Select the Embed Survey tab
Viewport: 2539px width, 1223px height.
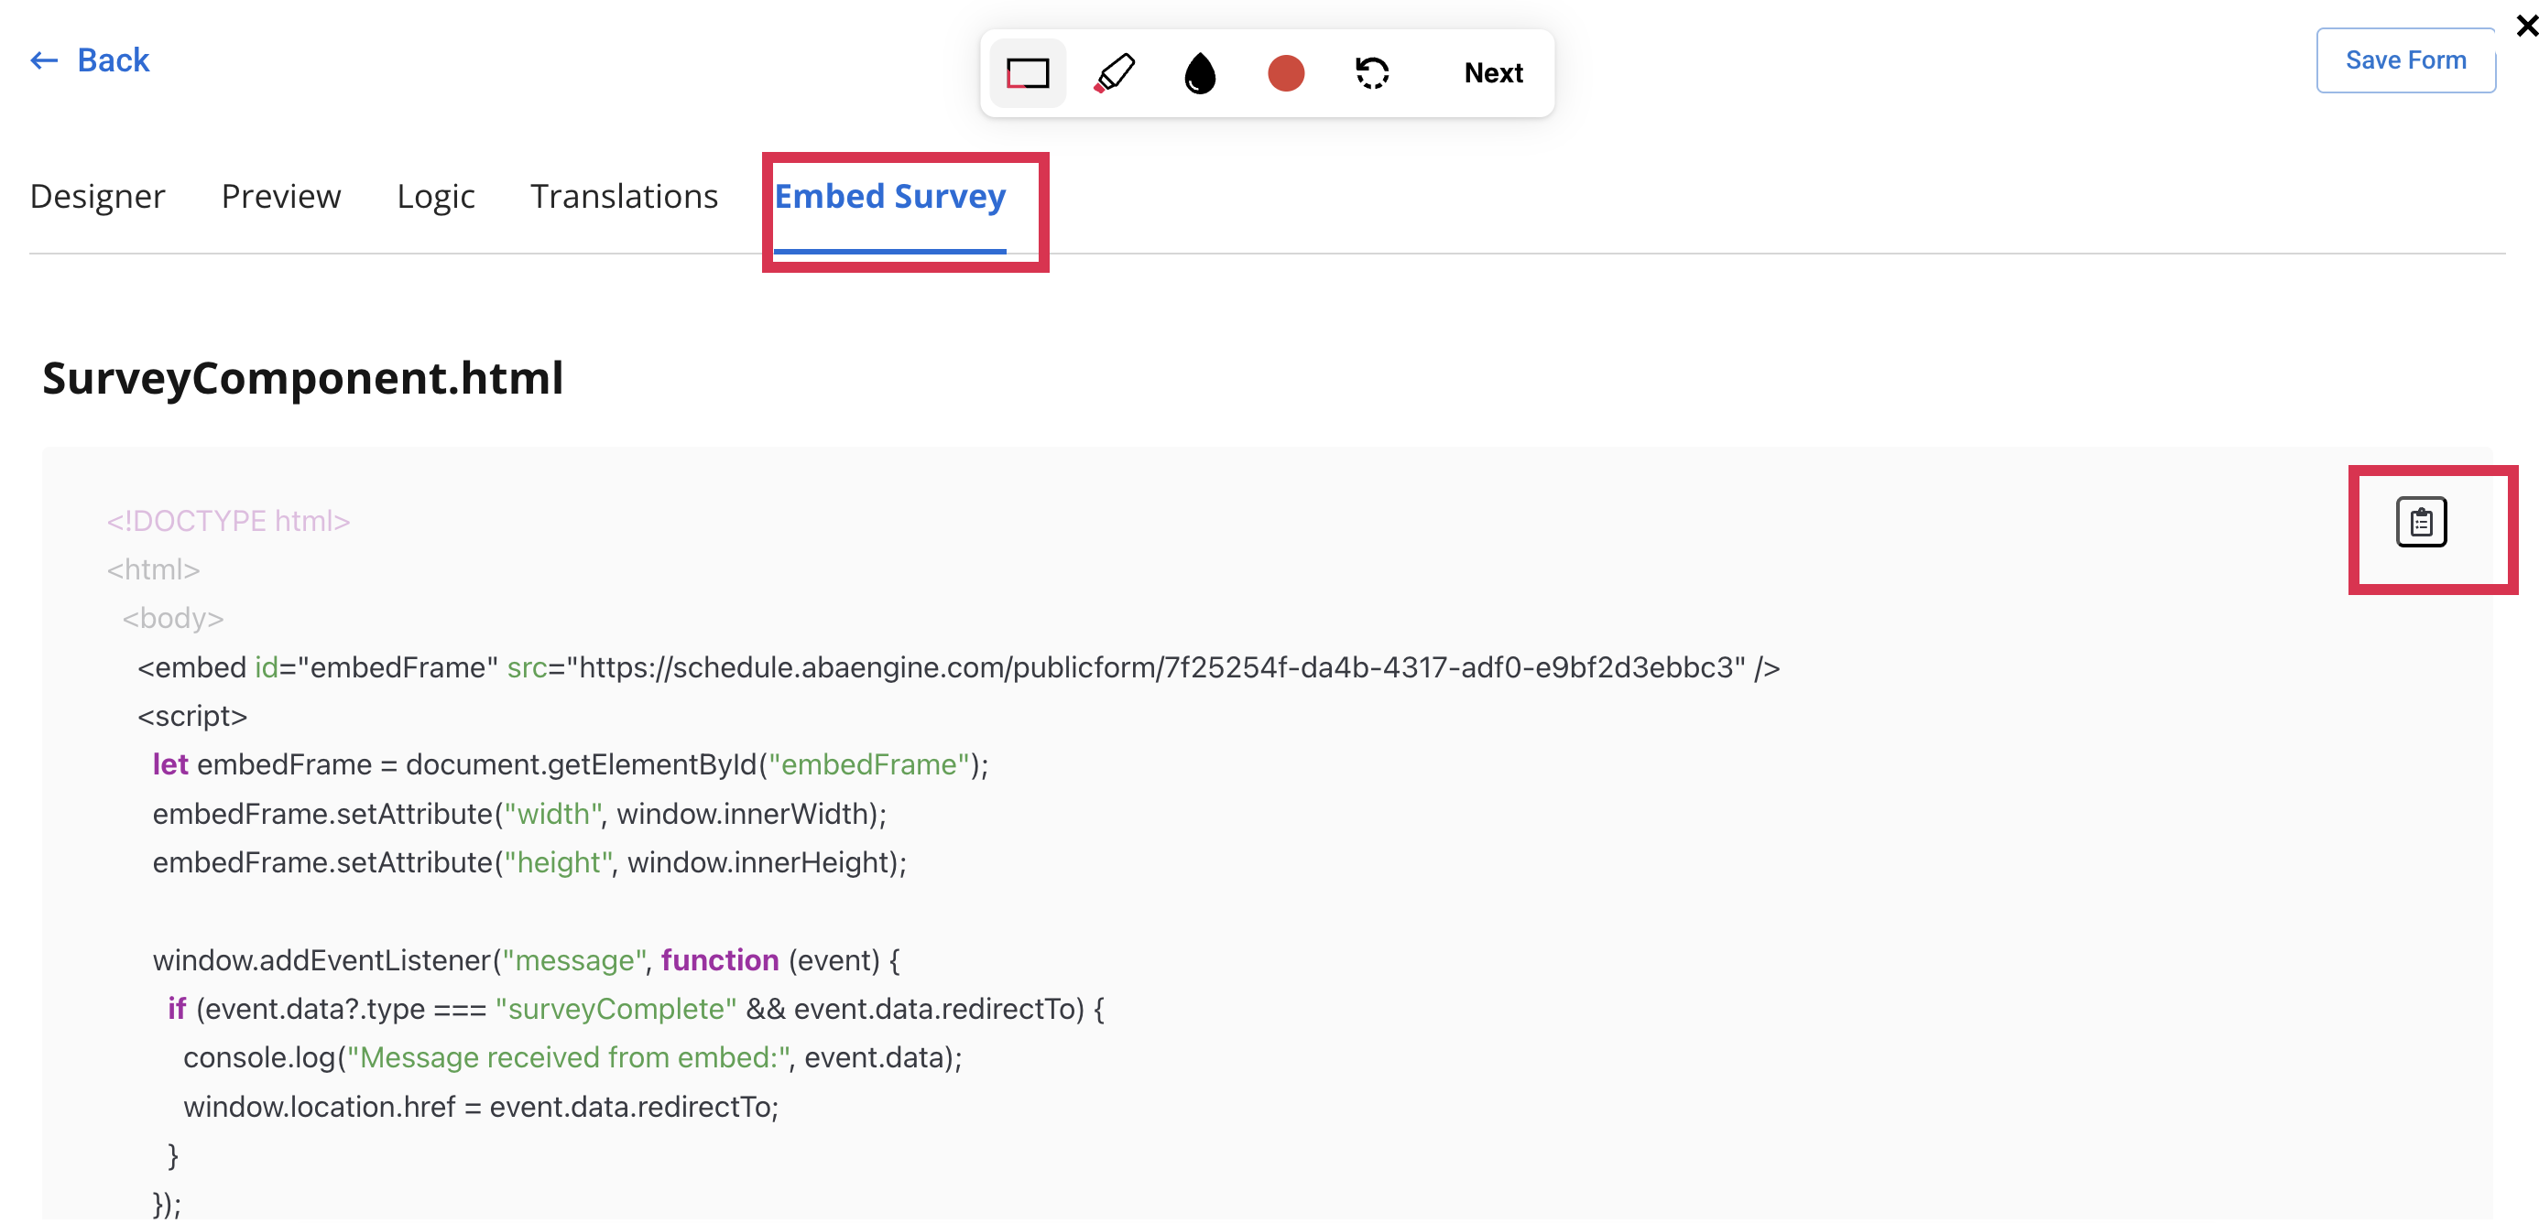[x=890, y=197]
